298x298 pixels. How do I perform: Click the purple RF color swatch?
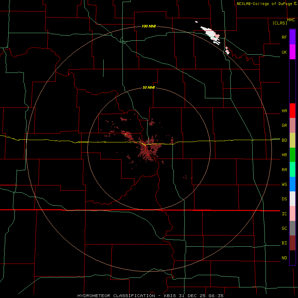tap(292, 37)
